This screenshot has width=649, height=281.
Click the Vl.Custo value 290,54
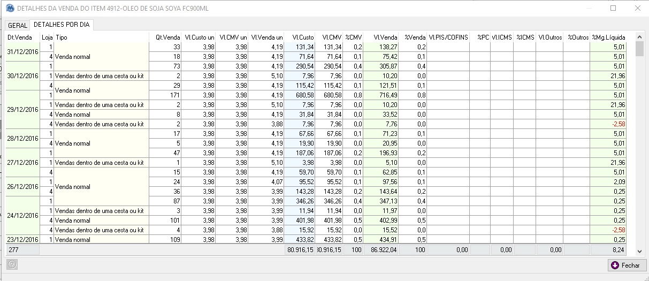300,66
